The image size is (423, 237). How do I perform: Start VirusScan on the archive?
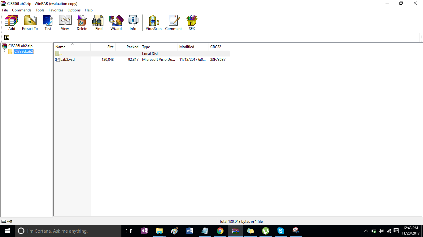point(154,23)
